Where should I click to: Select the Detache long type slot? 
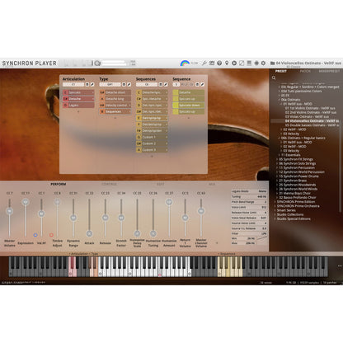[x=115, y=99]
